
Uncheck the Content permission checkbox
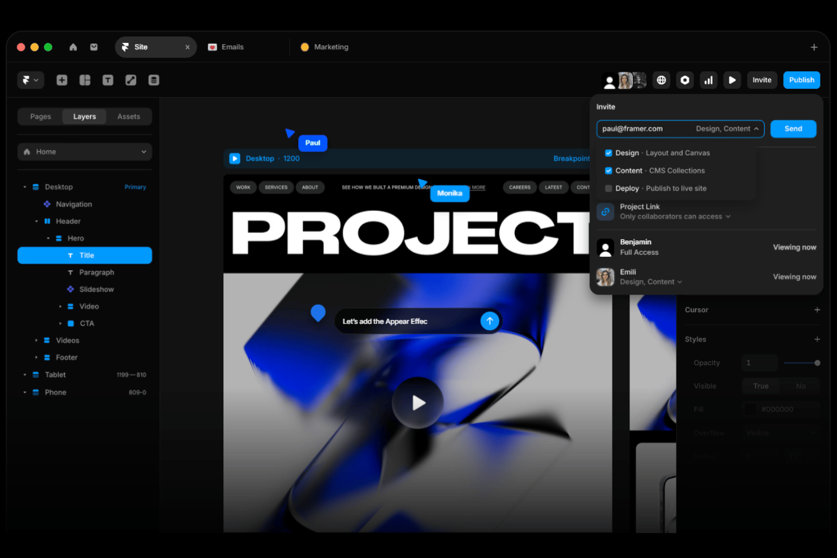609,171
